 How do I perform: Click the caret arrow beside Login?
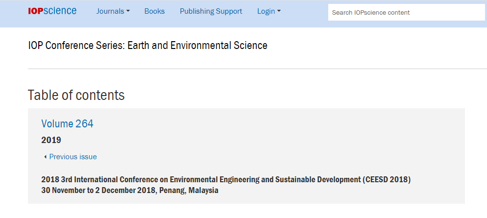tap(279, 11)
